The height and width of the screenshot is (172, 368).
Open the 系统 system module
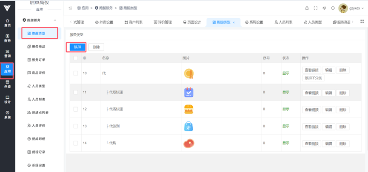pyautogui.click(x=7, y=114)
